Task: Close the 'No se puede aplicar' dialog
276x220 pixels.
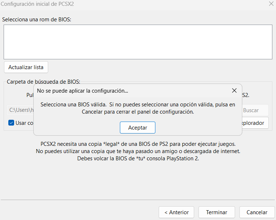Action: [x=234, y=90]
